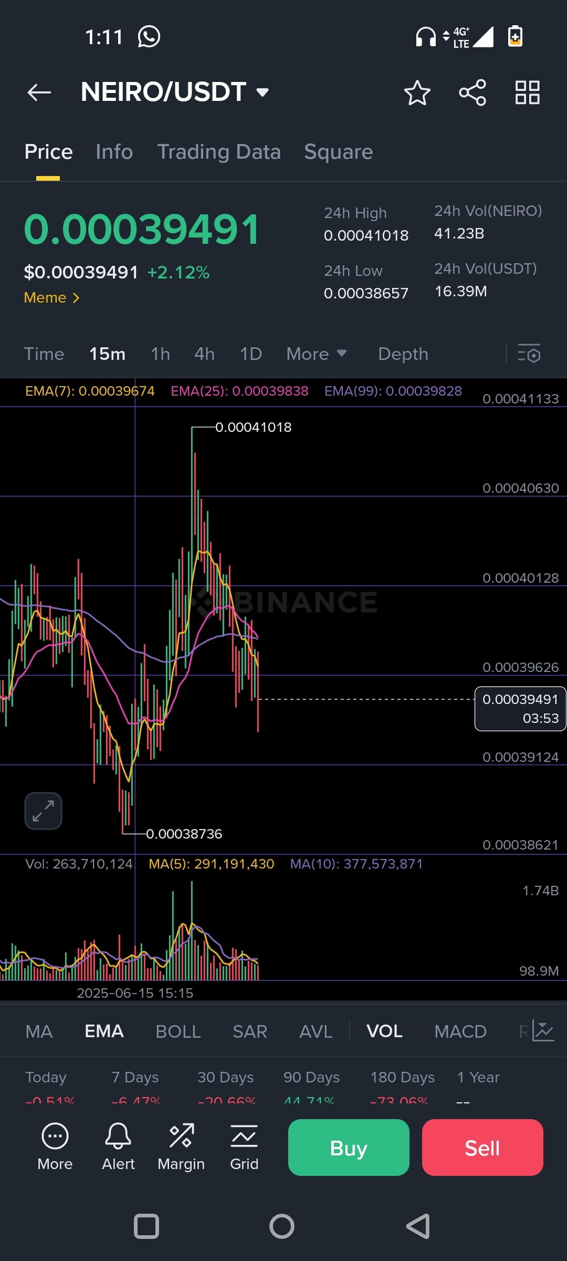Open Margin trading icon
Viewport: 567px width, 1261px height.
181,1147
